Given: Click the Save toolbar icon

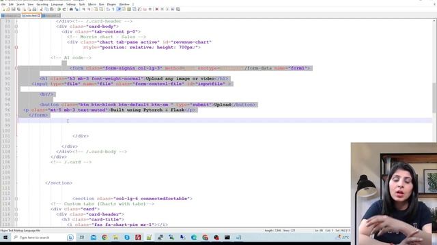Looking at the screenshot, I should click(14, 9).
